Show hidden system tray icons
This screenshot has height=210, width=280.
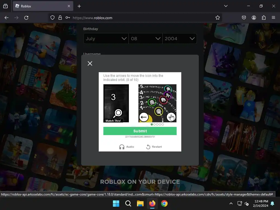[x=231, y=203]
